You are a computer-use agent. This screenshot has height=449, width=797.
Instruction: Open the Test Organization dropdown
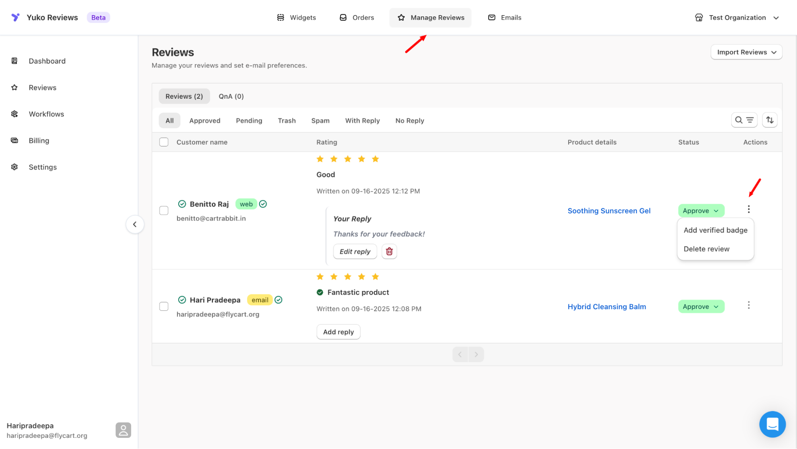point(737,18)
